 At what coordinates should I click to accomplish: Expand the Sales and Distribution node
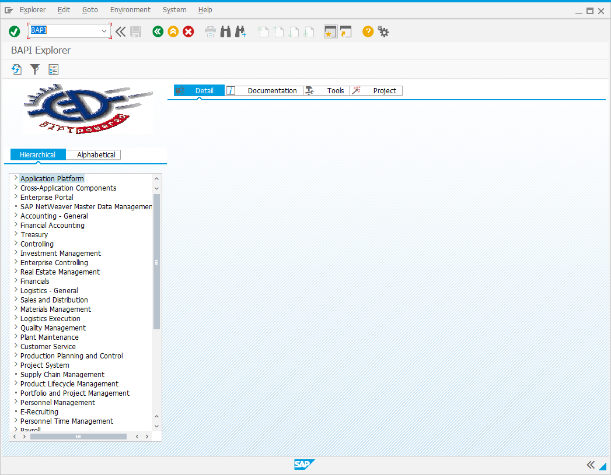(16, 299)
